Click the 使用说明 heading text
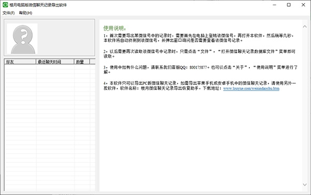Screen dimensions: 311x195 point(115,28)
